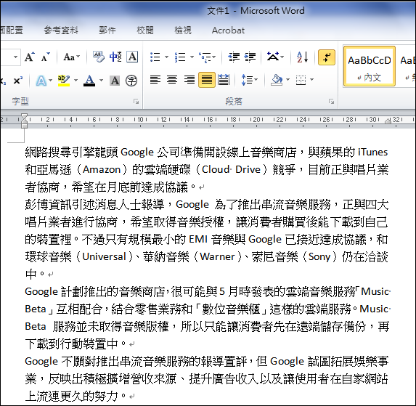Expand borders dropdown arrow
This screenshot has height=406, width=416.
coord(311,80)
